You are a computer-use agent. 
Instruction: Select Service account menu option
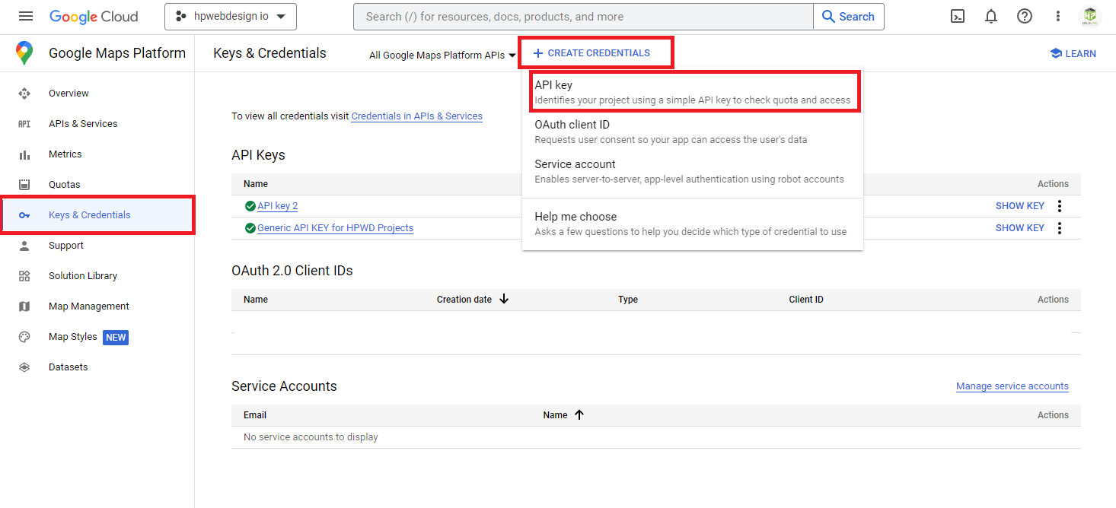691,171
